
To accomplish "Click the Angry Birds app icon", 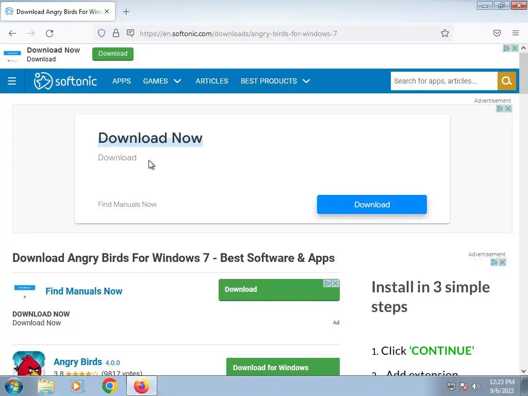I will tap(29, 364).
